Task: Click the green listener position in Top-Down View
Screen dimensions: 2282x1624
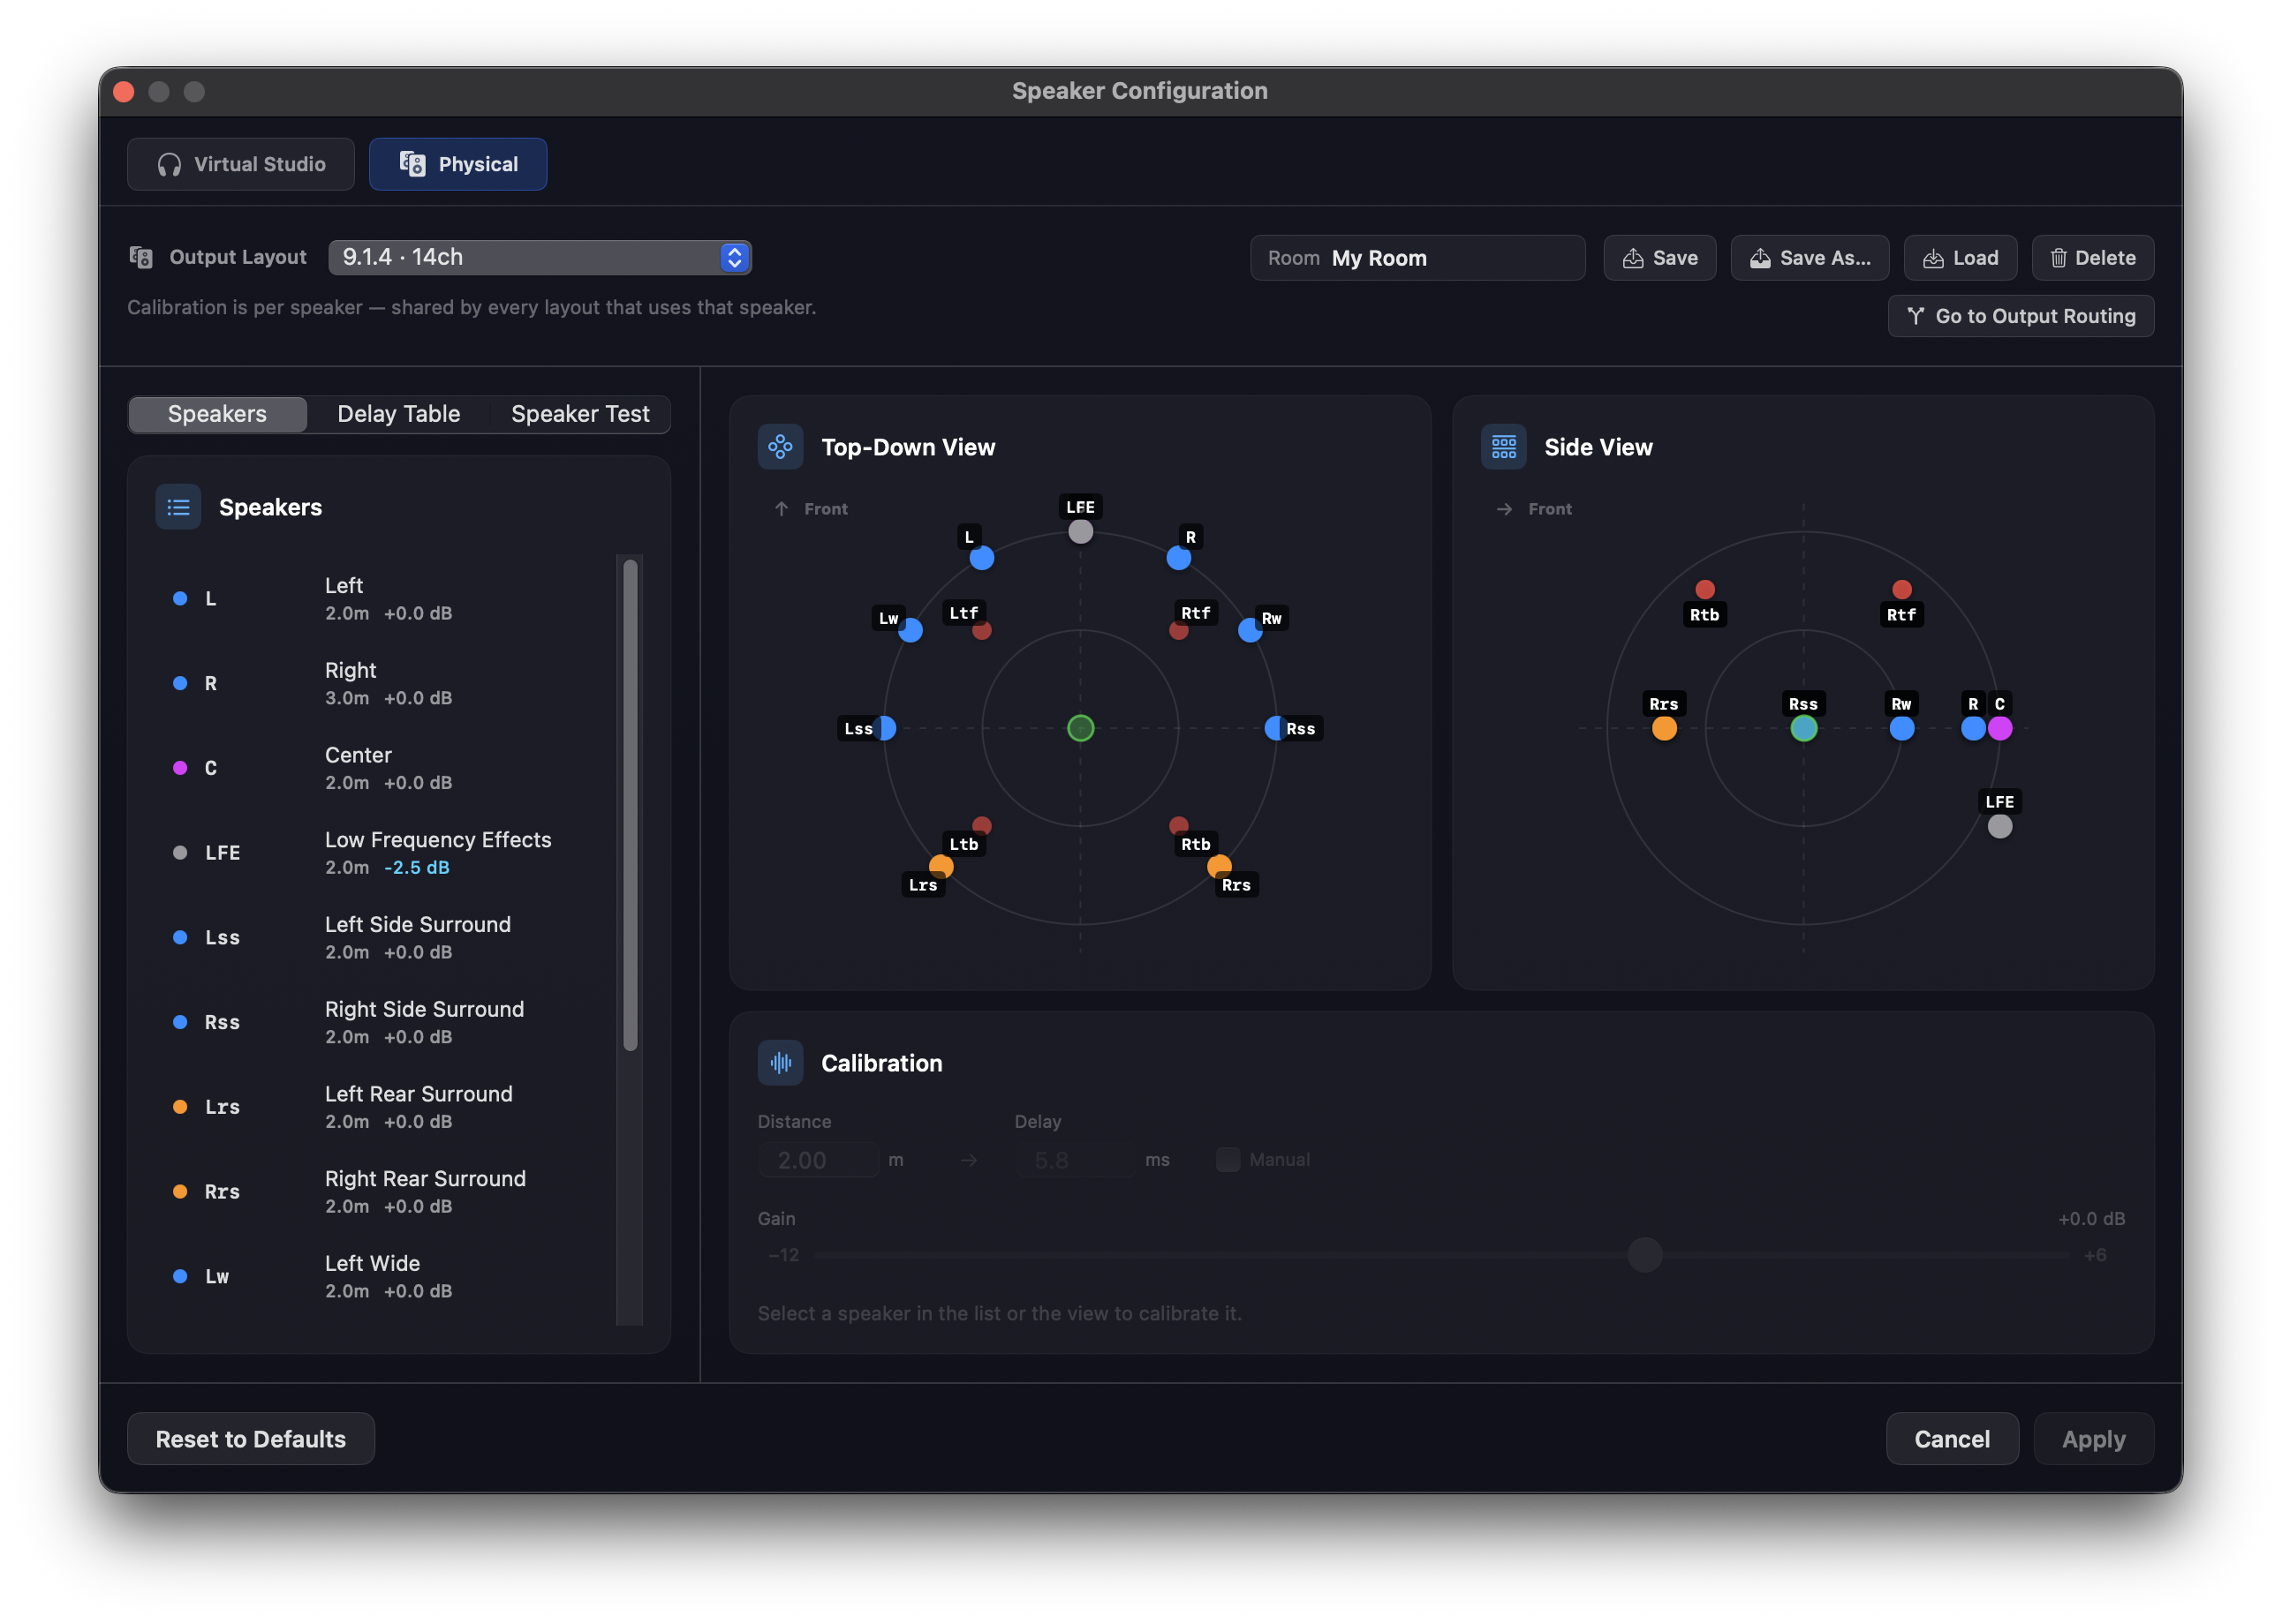Action: tap(1080, 728)
